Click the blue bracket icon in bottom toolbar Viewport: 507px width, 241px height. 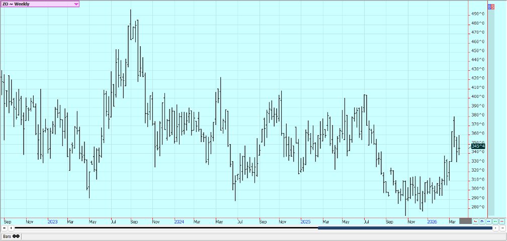(482, 221)
